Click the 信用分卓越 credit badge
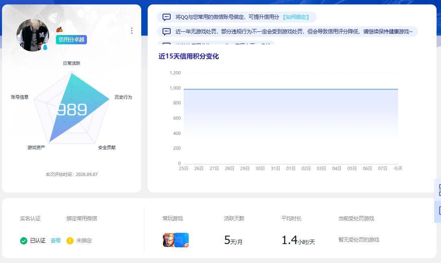The height and width of the screenshot is (263, 441). coord(72,40)
